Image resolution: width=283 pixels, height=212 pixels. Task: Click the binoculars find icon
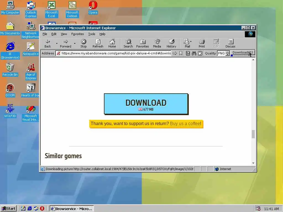click(x=194, y=53)
